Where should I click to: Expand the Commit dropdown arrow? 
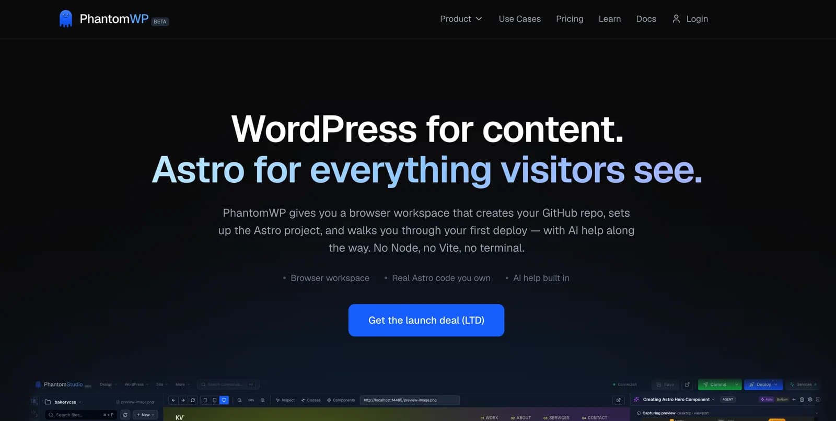coord(737,384)
